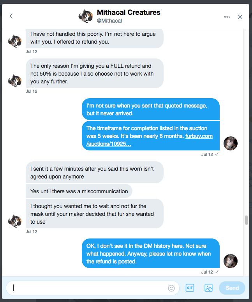252x302 pixels.
Task: Click the add photo icon
Action: coord(208,288)
